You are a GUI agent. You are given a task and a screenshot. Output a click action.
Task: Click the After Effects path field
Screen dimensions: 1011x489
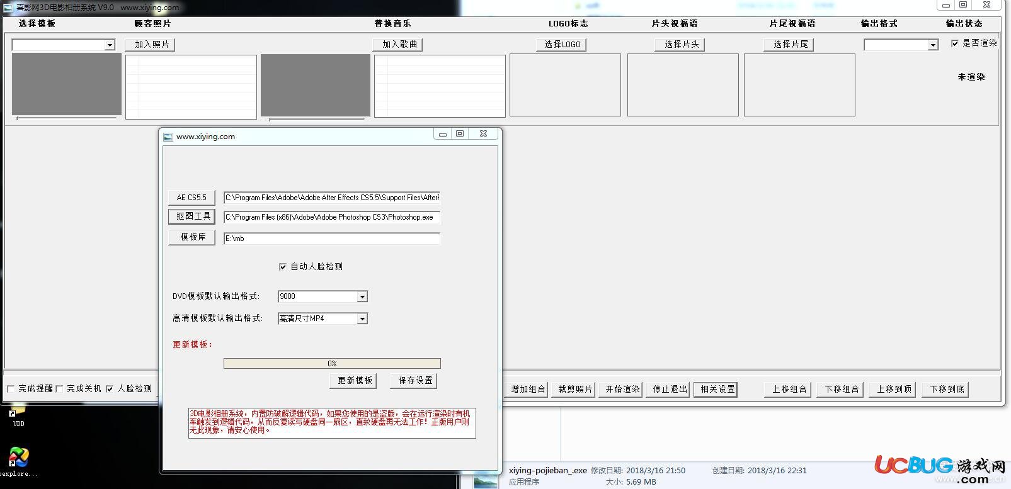click(x=332, y=198)
